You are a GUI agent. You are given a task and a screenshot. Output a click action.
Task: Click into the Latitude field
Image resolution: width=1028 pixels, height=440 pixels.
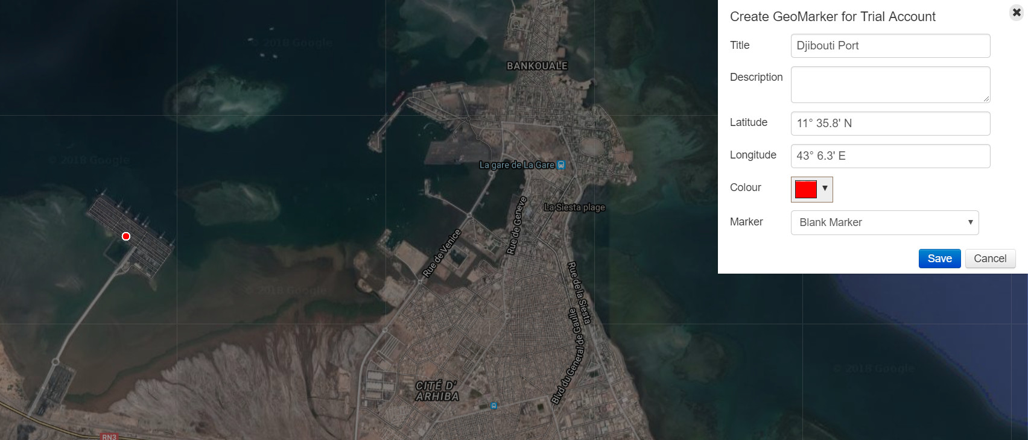point(890,124)
